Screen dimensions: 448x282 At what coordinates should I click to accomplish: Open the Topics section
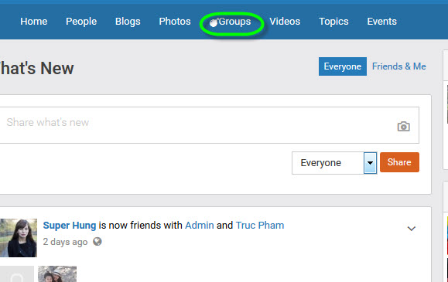(333, 22)
